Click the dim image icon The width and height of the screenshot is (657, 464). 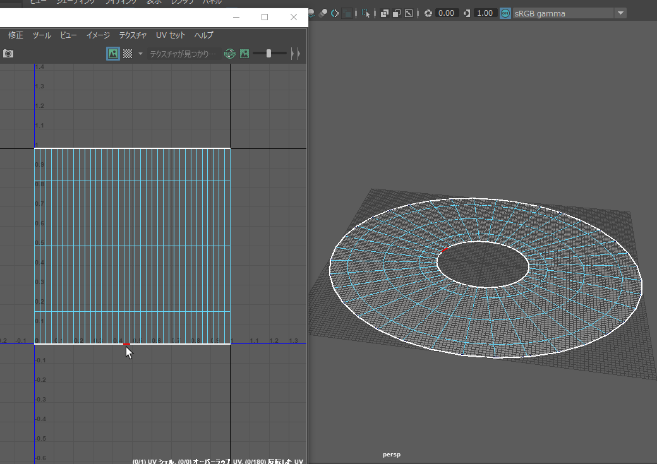coord(244,54)
